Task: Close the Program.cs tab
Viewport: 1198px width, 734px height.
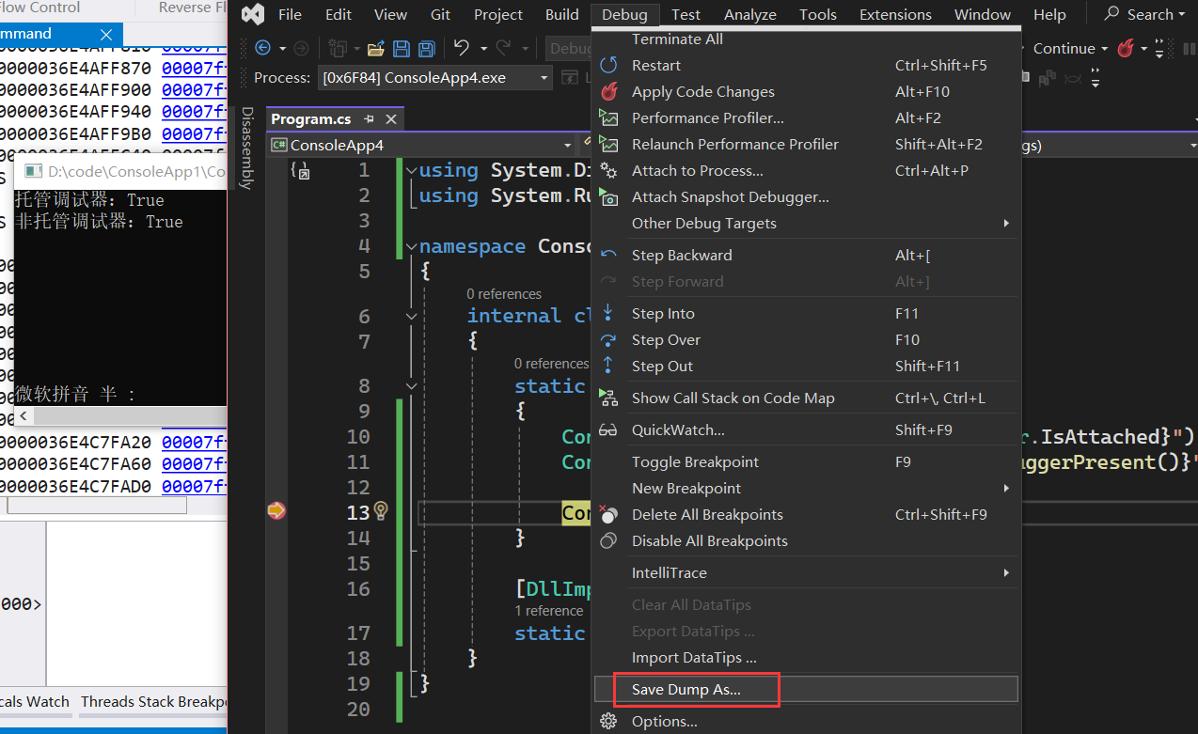Action: coord(391,118)
